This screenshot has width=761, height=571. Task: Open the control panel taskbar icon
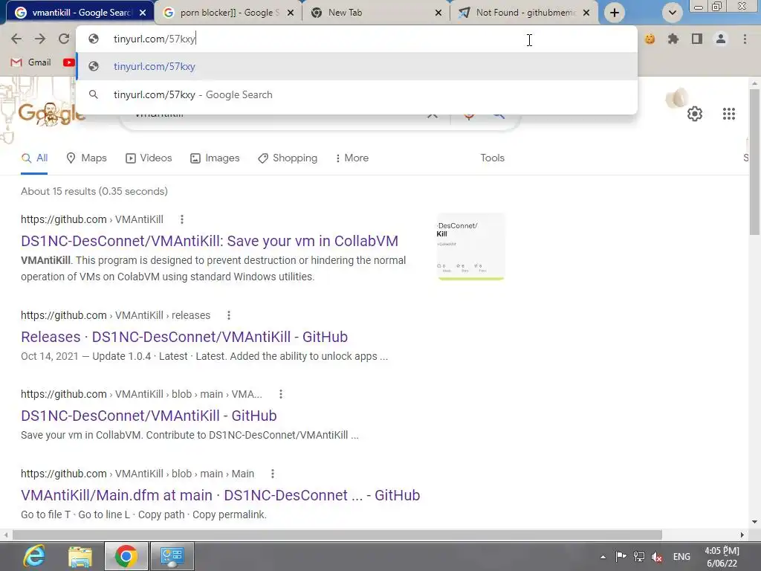pyautogui.click(x=172, y=556)
